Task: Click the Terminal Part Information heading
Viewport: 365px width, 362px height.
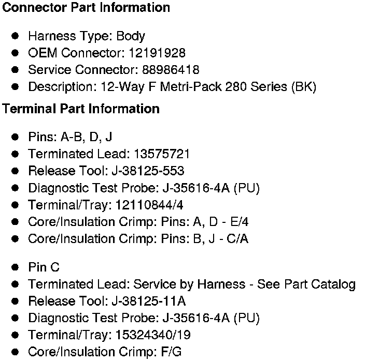Action: point(81,109)
